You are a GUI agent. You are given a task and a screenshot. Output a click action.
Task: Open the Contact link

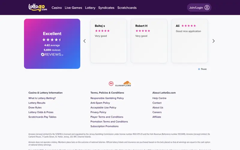point(157,103)
